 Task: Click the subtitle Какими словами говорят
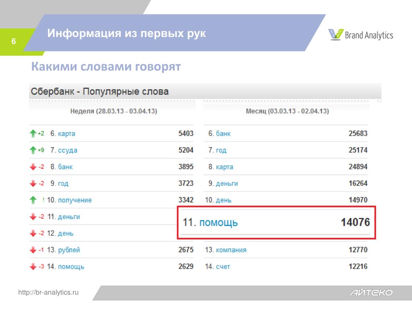coord(106,66)
